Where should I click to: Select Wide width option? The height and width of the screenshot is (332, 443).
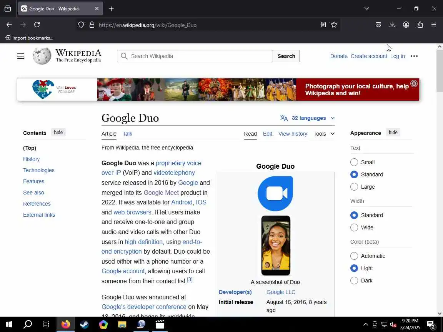[x=354, y=227]
